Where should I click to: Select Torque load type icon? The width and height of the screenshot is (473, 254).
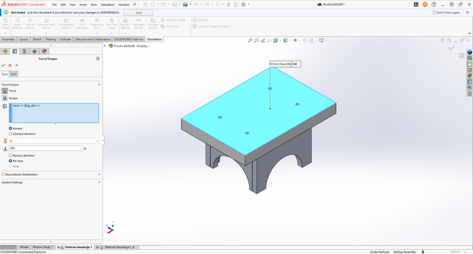click(x=5, y=98)
